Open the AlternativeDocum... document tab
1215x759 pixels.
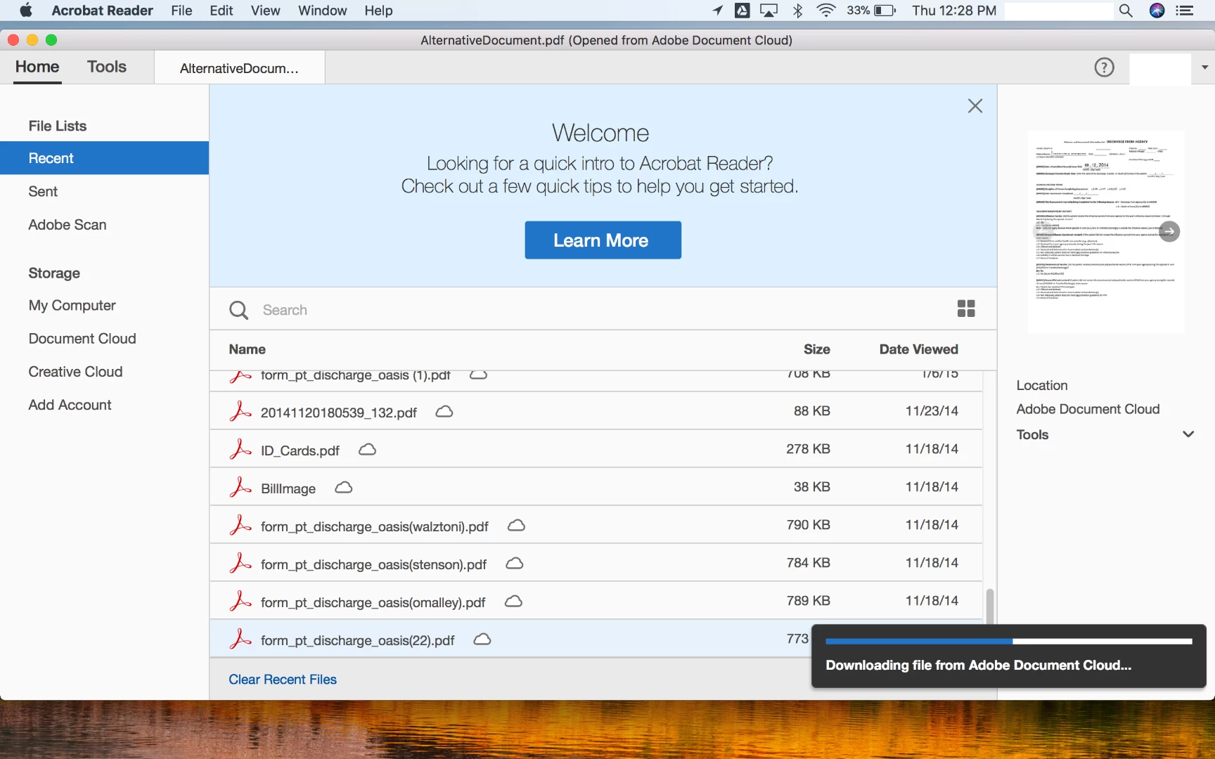point(239,68)
